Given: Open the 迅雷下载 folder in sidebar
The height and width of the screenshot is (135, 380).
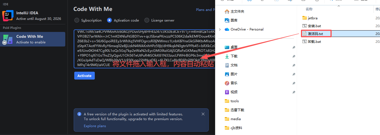Looking at the screenshot, I should [235, 110].
